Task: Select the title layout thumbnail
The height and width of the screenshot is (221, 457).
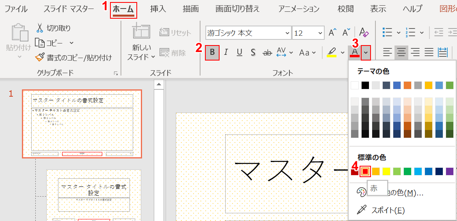Action: click(94, 195)
